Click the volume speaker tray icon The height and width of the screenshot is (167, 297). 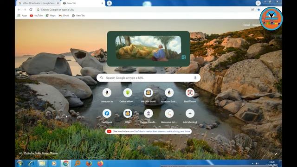(x=257, y=163)
